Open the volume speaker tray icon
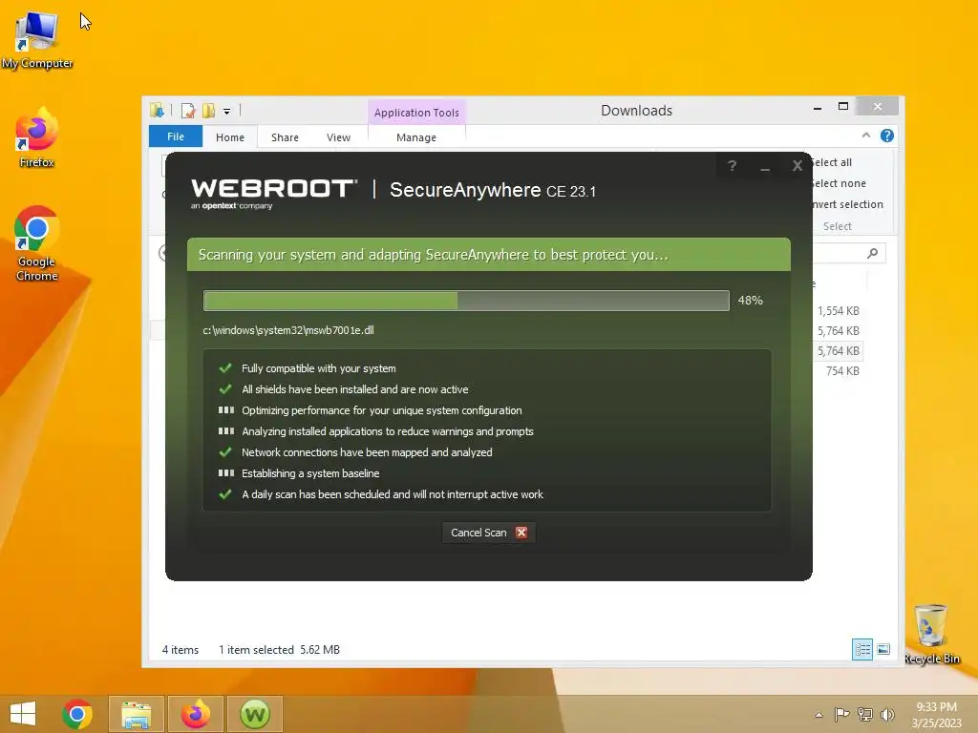The width and height of the screenshot is (978, 733). [887, 714]
